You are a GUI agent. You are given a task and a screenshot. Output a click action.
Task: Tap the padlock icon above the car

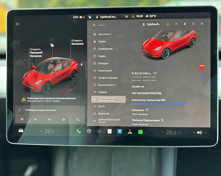(52, 45)
